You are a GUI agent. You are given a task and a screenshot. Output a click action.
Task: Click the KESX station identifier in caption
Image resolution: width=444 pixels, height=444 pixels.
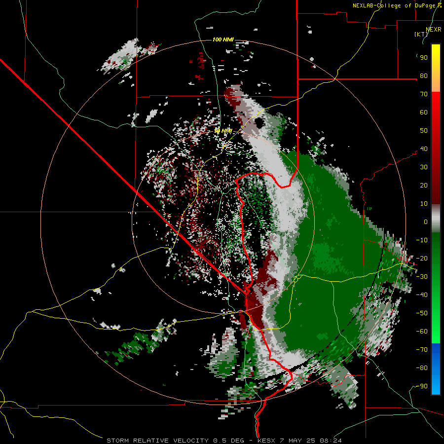267,441
